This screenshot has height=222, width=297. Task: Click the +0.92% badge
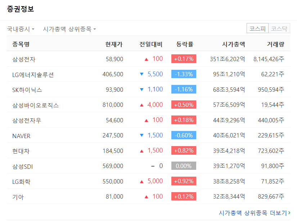click(184, 181)
